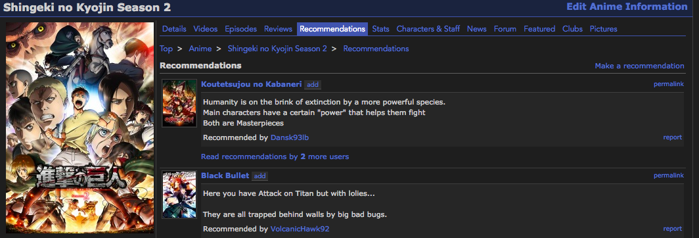Visit user VolcanicHawk92's profile

(300, 229)
